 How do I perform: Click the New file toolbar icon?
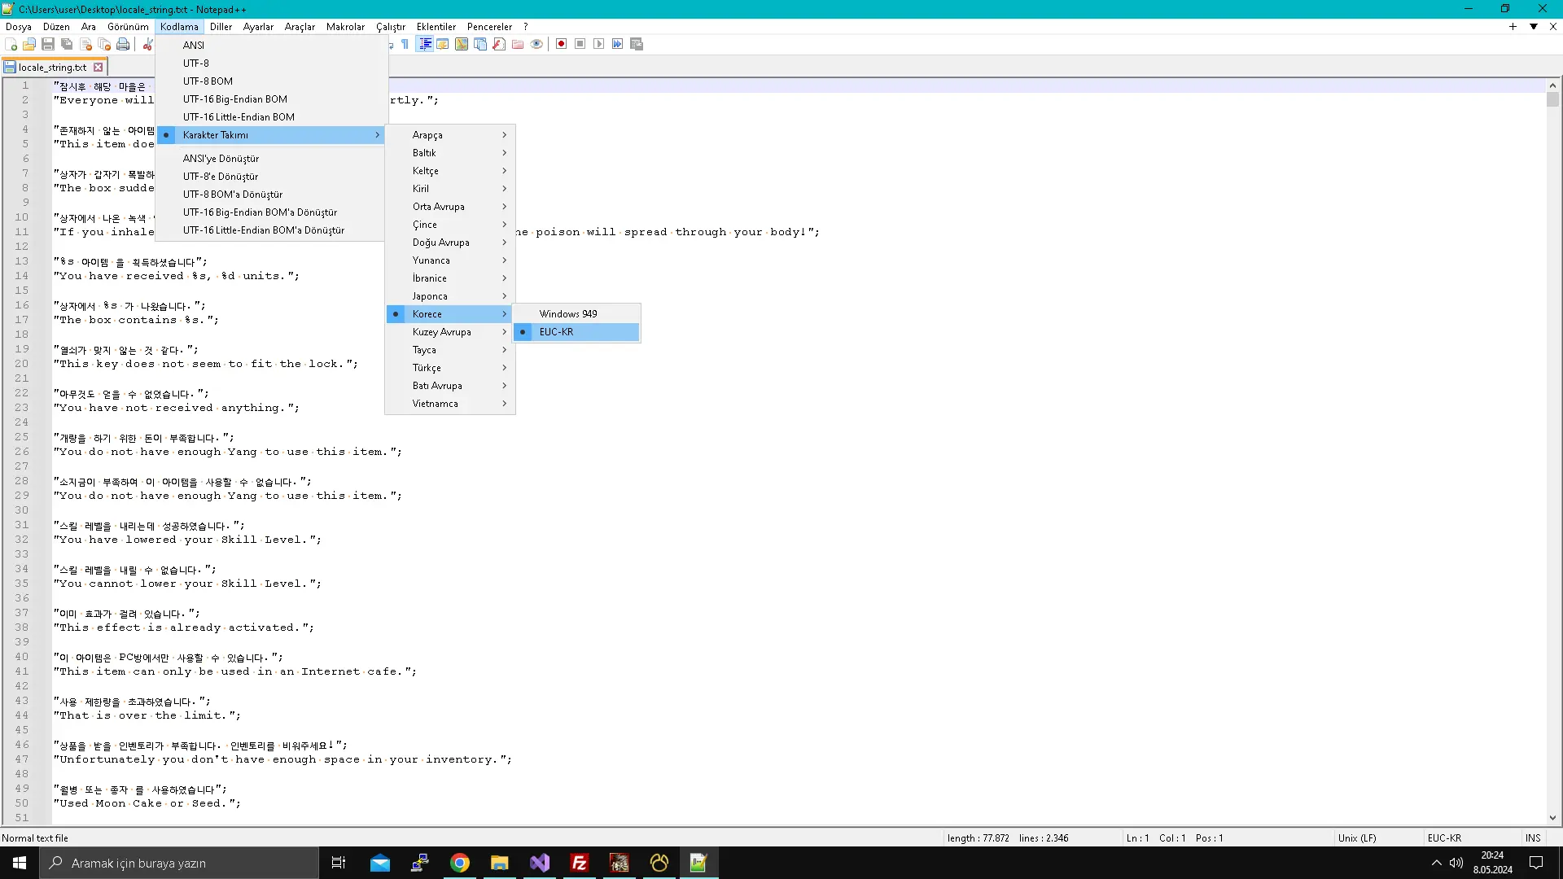(x=11, y=44)
